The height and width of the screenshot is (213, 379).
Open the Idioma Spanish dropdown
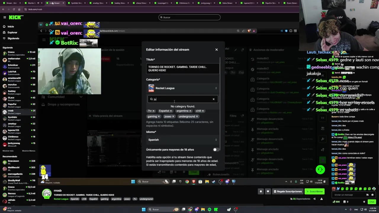pos(183,140)
